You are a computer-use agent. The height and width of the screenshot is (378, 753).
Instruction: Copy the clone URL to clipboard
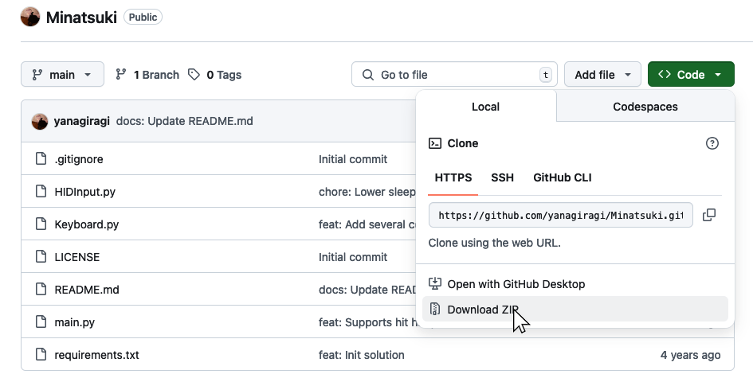(x=709, y=215)
